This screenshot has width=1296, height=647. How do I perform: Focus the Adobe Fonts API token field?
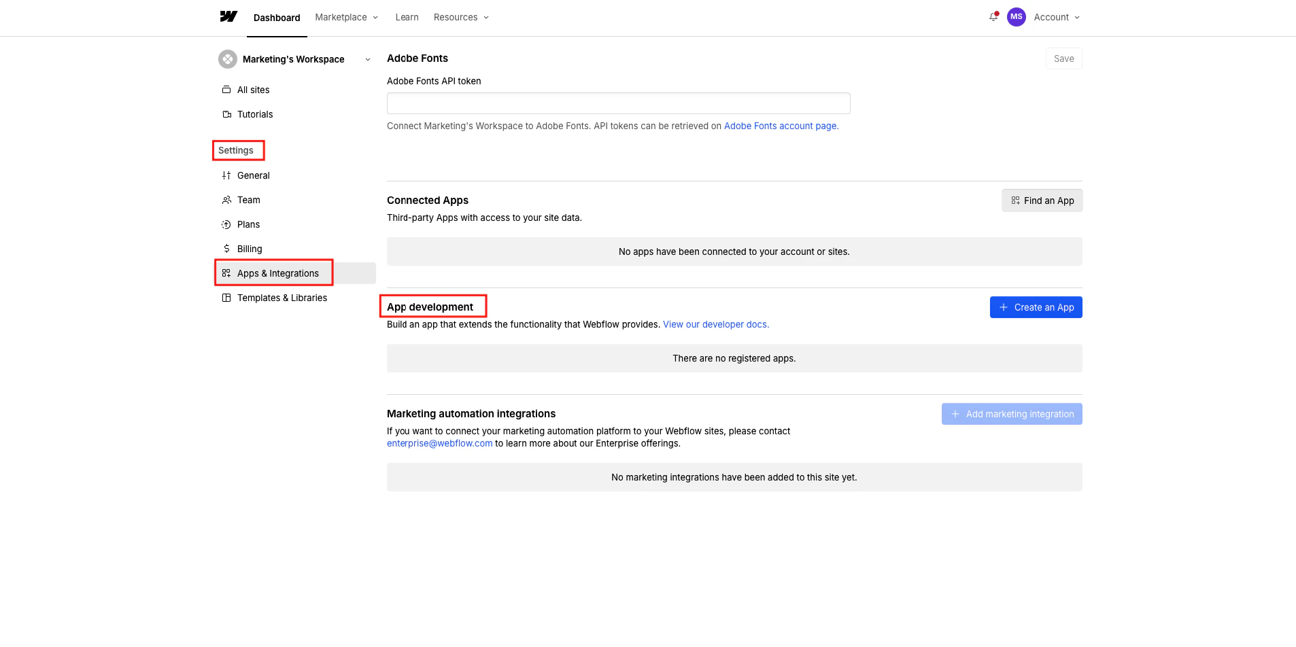pos(619,103)
